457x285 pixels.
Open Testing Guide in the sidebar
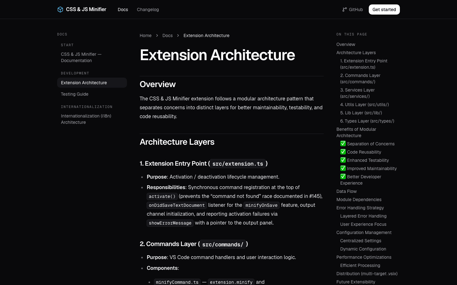tap(92, 94)
